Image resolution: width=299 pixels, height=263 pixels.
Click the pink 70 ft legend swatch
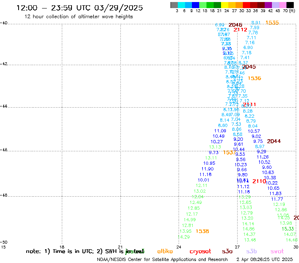pyautogui.click(x=282, y=5)
